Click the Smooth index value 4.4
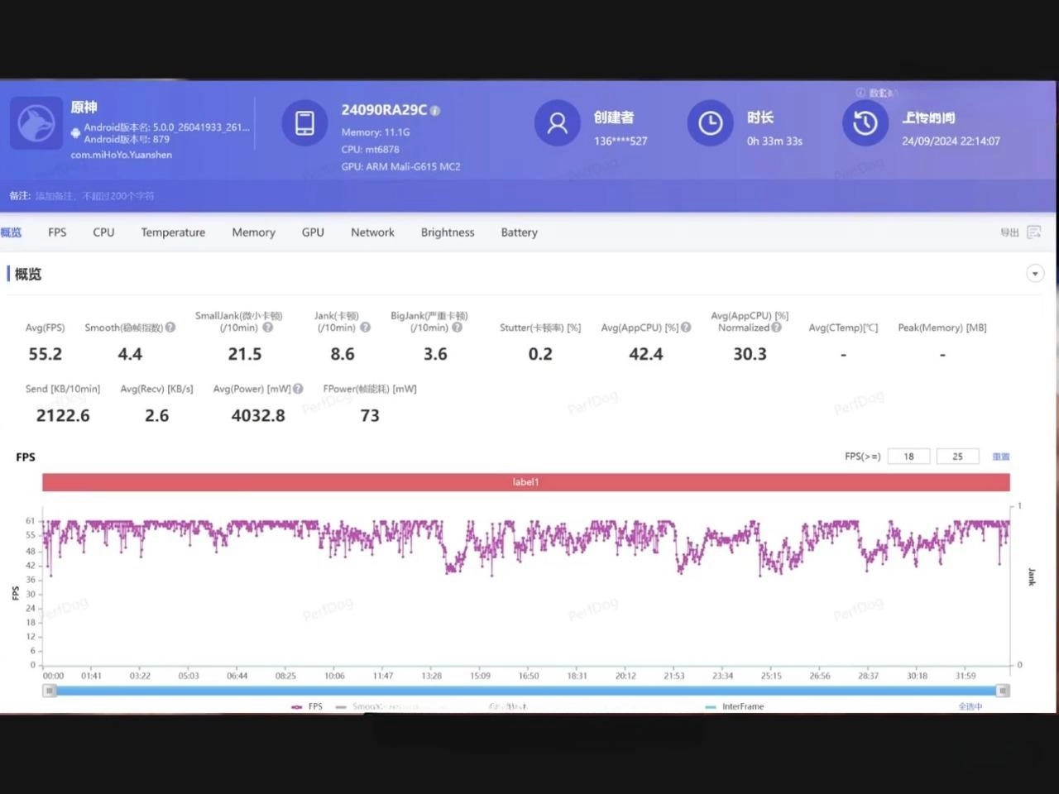 [130, 354]
